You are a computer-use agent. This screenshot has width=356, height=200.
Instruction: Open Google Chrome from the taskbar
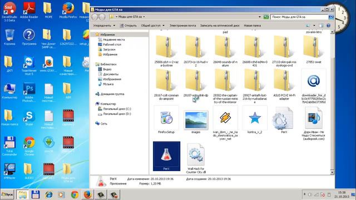point(75,194)
